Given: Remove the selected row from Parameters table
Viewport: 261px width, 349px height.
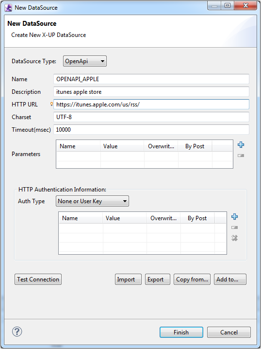Looking at the screenshot, I should point(241,156).
